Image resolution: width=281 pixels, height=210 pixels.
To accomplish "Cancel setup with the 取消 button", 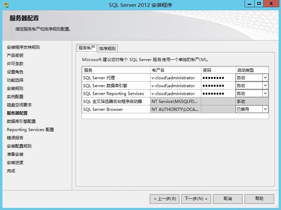I will pyautogui.click(x=228, y=199).
